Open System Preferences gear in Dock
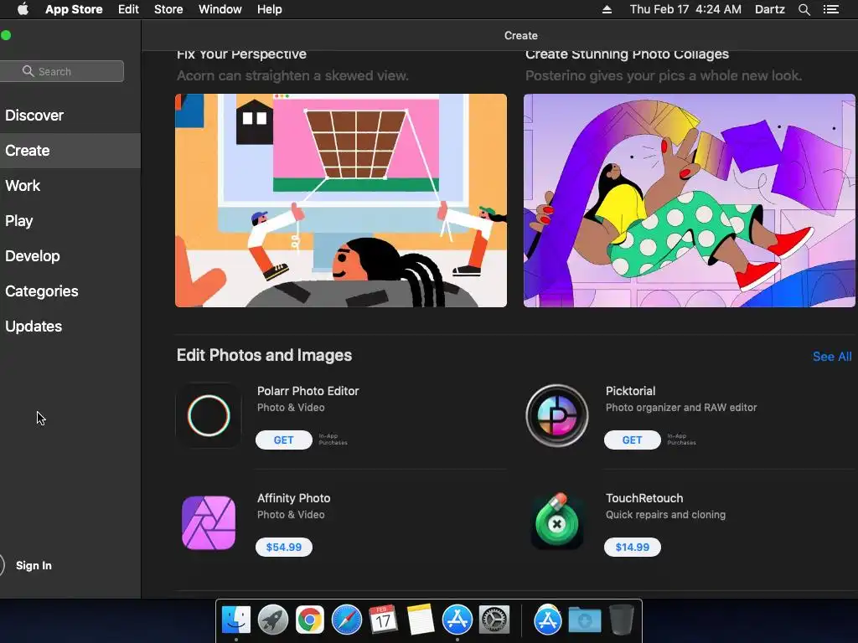 click(x=494, y=620)
